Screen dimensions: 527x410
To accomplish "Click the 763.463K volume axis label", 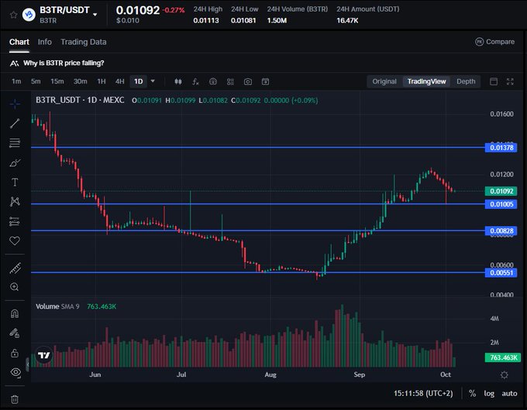I will (503, 357).
